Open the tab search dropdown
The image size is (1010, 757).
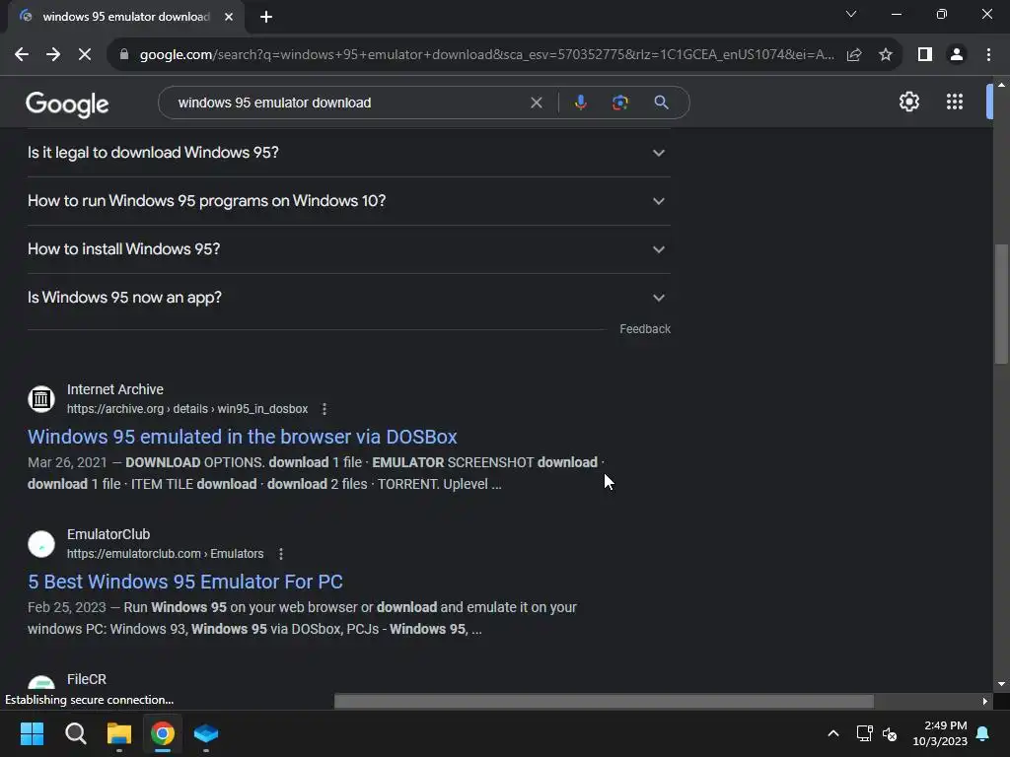coord(851,14)
